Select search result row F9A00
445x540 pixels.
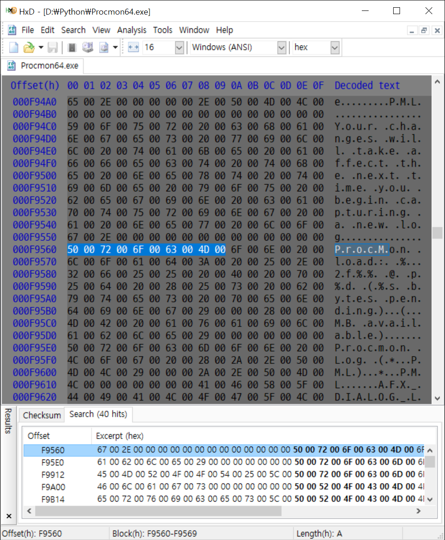point(224,487)
